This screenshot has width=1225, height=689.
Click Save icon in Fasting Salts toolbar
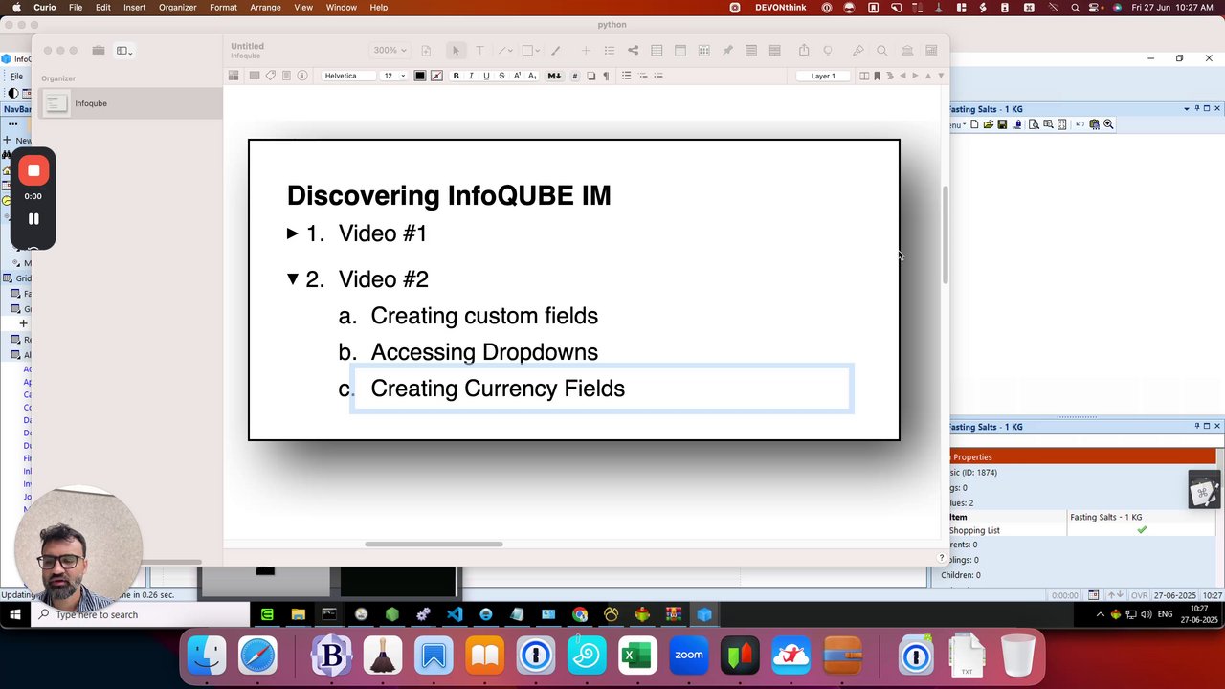[1002, 124]
